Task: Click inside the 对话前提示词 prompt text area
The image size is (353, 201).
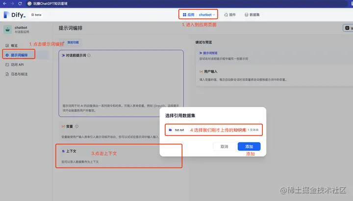Action: click(x=121, y=81)
